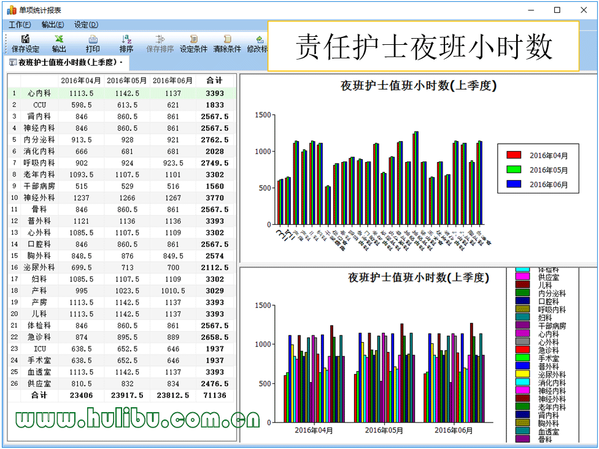Minimize the 单项统计报表 window

(x=531, y=10)
